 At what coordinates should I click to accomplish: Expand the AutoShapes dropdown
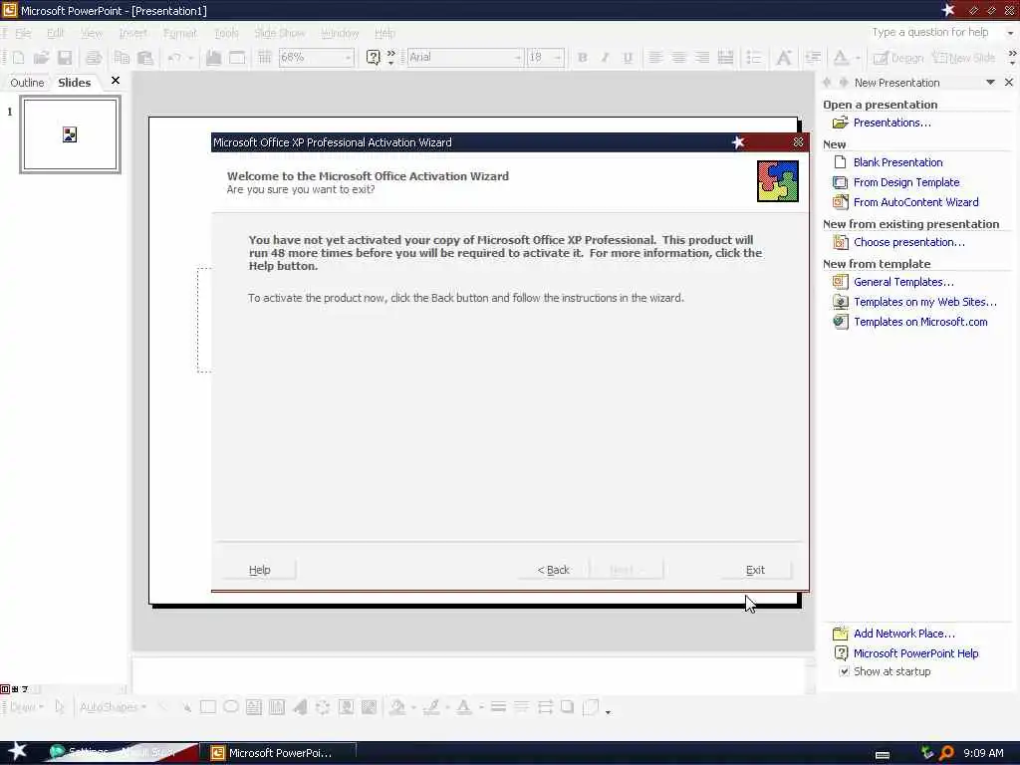113,706
